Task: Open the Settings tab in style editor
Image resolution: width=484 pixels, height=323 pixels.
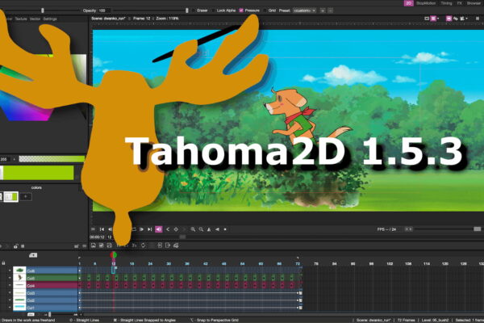Action: point(50,18)
